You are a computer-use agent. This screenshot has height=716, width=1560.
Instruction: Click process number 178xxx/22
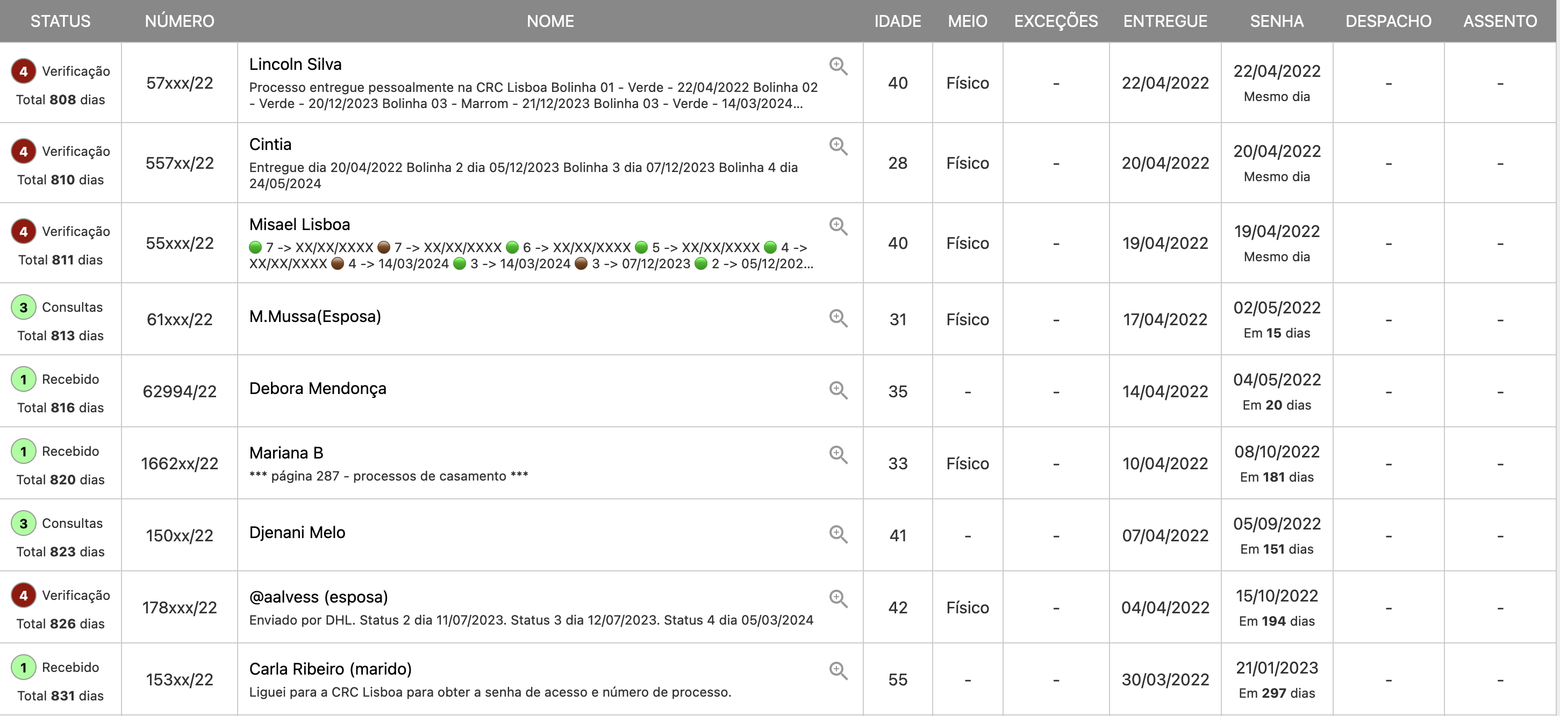(x=179, y=607)
